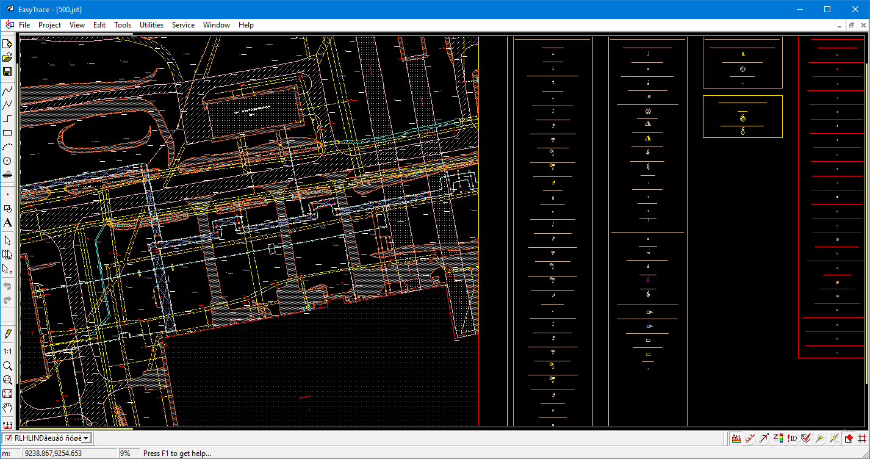Screen dimensions: 870x459
Task: Click the Undo arrow
Action: [7, 286]
